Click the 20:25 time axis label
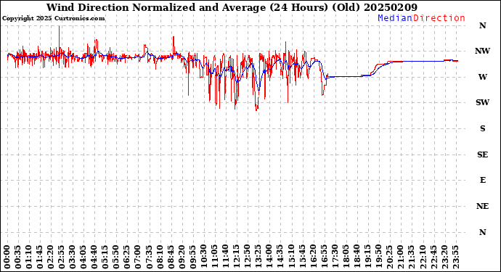This screenshot has width=501, height=272. click(389, 257)
